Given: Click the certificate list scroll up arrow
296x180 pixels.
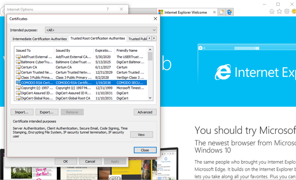Looking at the screenshot, I should click(150, 50).
